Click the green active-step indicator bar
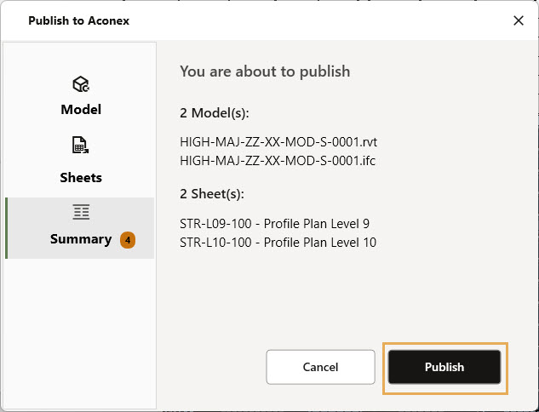Viewport: 539px width, 412px height. (x=7, y=228)
